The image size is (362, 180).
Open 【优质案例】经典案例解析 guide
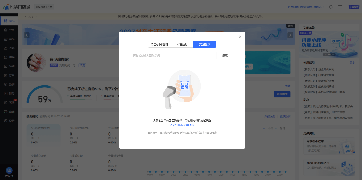click(x=319, y=86)
